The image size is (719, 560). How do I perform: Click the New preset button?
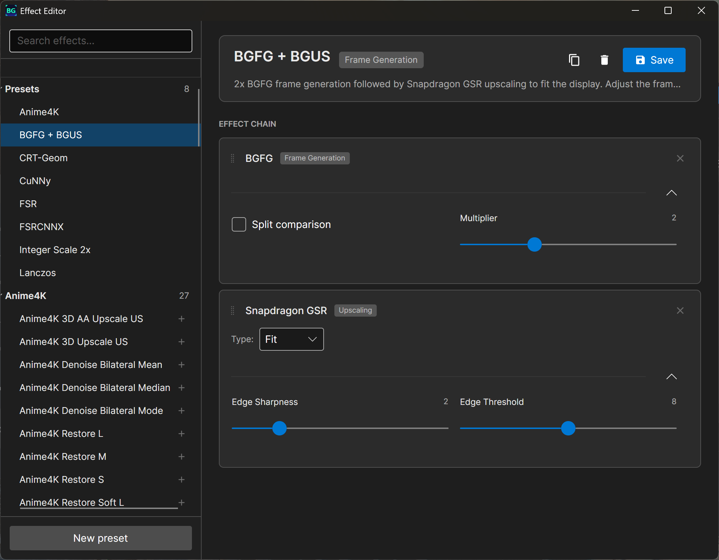click(x=101, y=538)
